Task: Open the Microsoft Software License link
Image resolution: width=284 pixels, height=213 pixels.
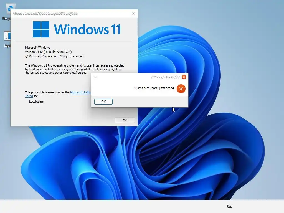Action: tap(81, 92)
